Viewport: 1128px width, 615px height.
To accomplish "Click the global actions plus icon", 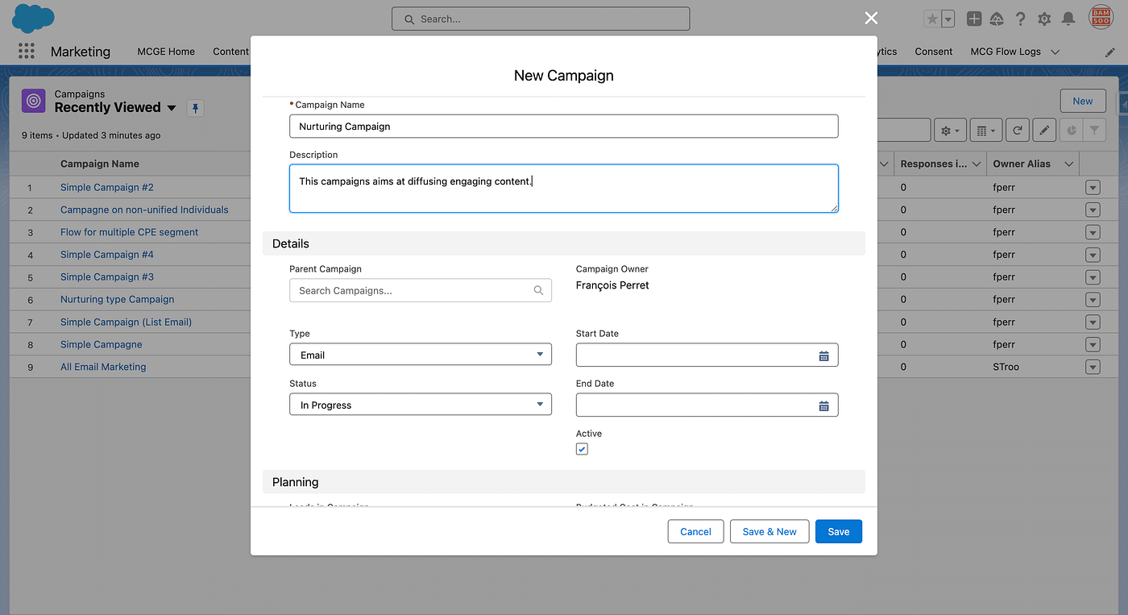I will click(974, 19).
